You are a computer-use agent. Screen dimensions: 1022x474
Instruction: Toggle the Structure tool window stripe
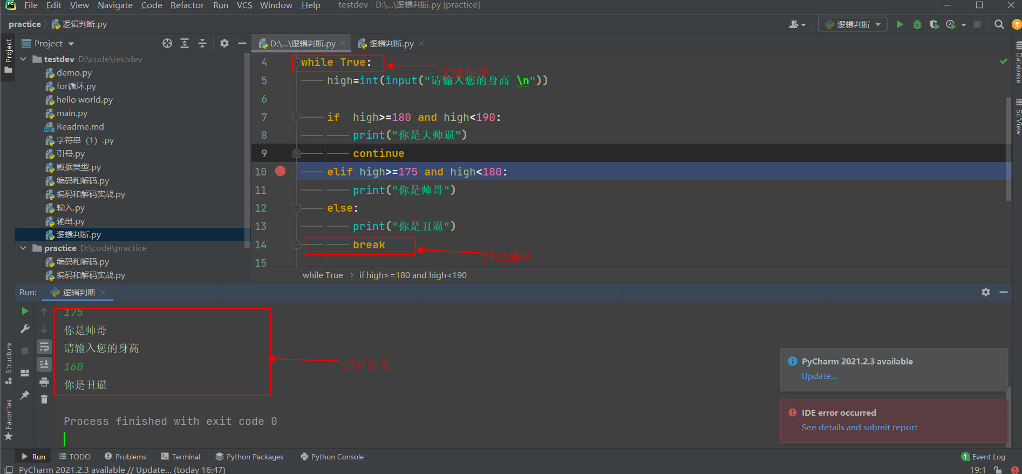8,363
